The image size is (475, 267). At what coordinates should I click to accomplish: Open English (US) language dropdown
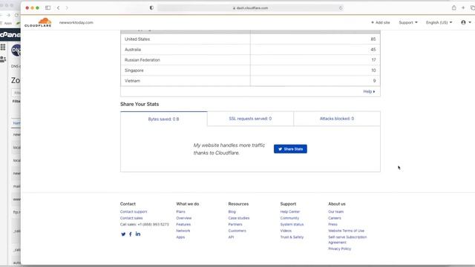(439, 22)
